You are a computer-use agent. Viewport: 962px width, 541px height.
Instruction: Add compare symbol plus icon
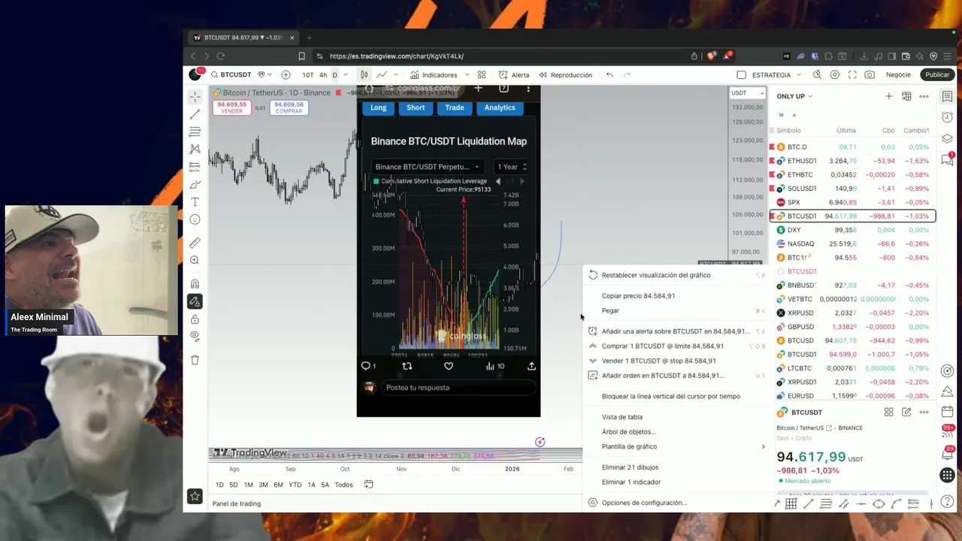[286, 74]
